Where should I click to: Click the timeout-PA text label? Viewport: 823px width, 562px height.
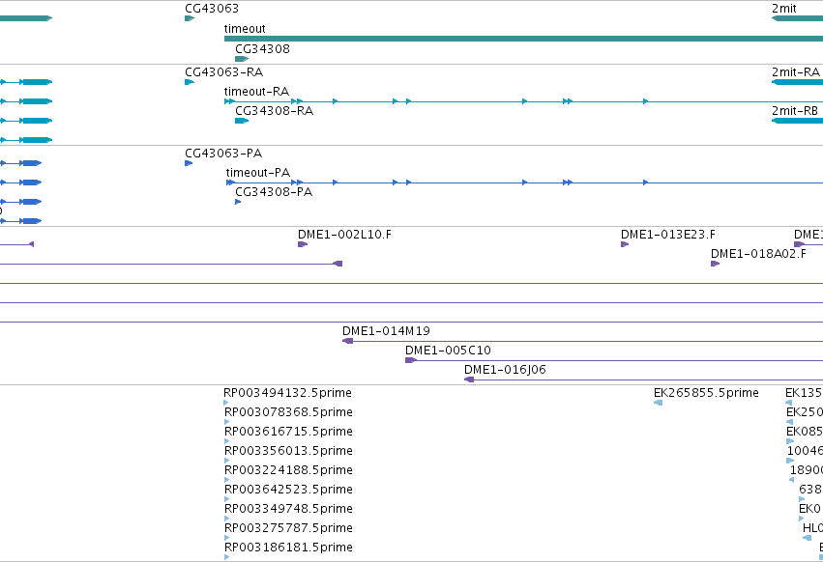257,173
